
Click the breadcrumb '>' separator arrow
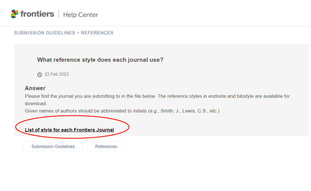point(78,33)
